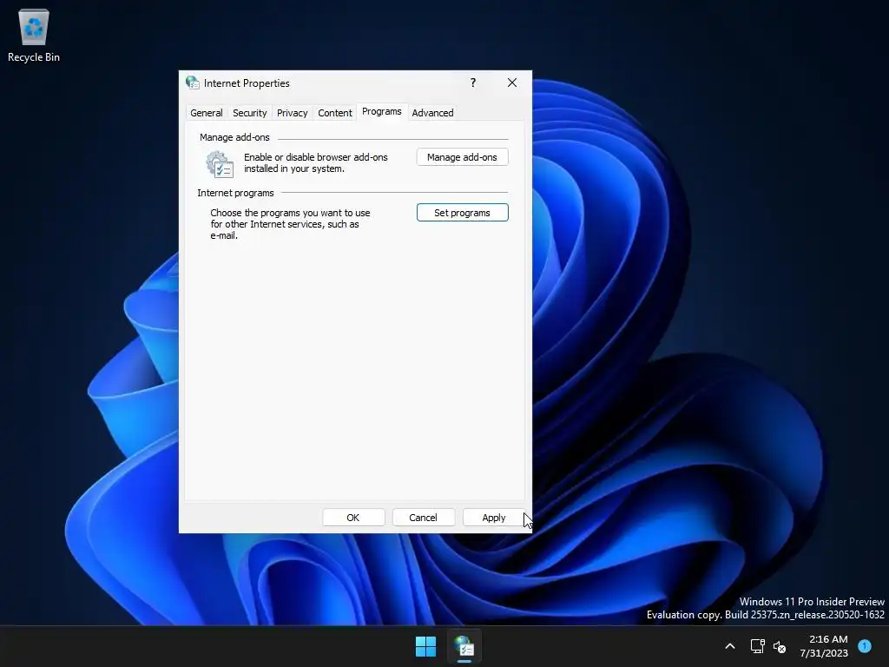
Task: Click the 'Internet programs' section heading text
Action: 235,193
